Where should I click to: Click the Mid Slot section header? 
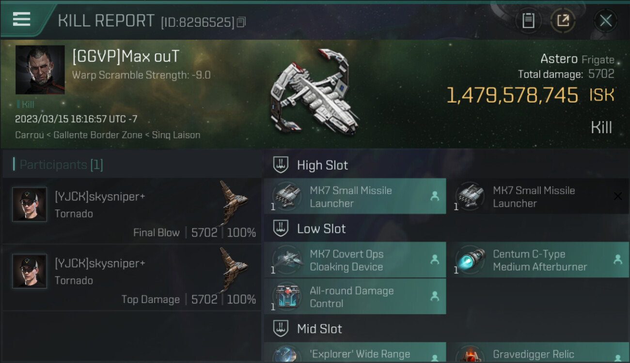319,329
